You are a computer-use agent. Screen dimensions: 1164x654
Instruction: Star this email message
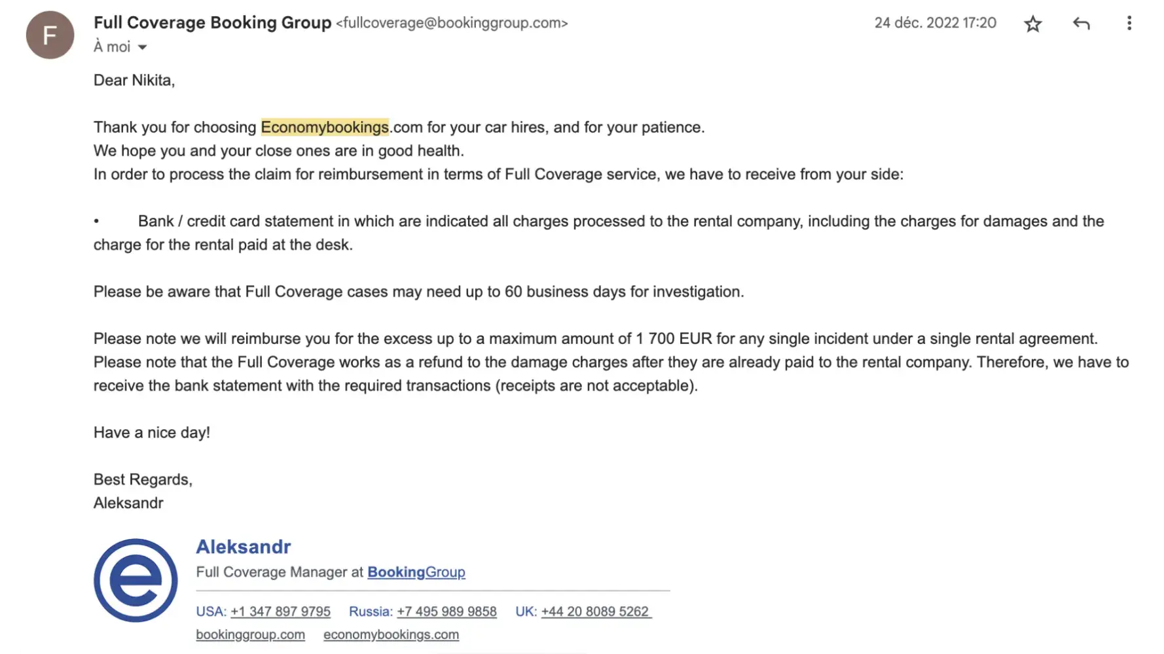1032,24
